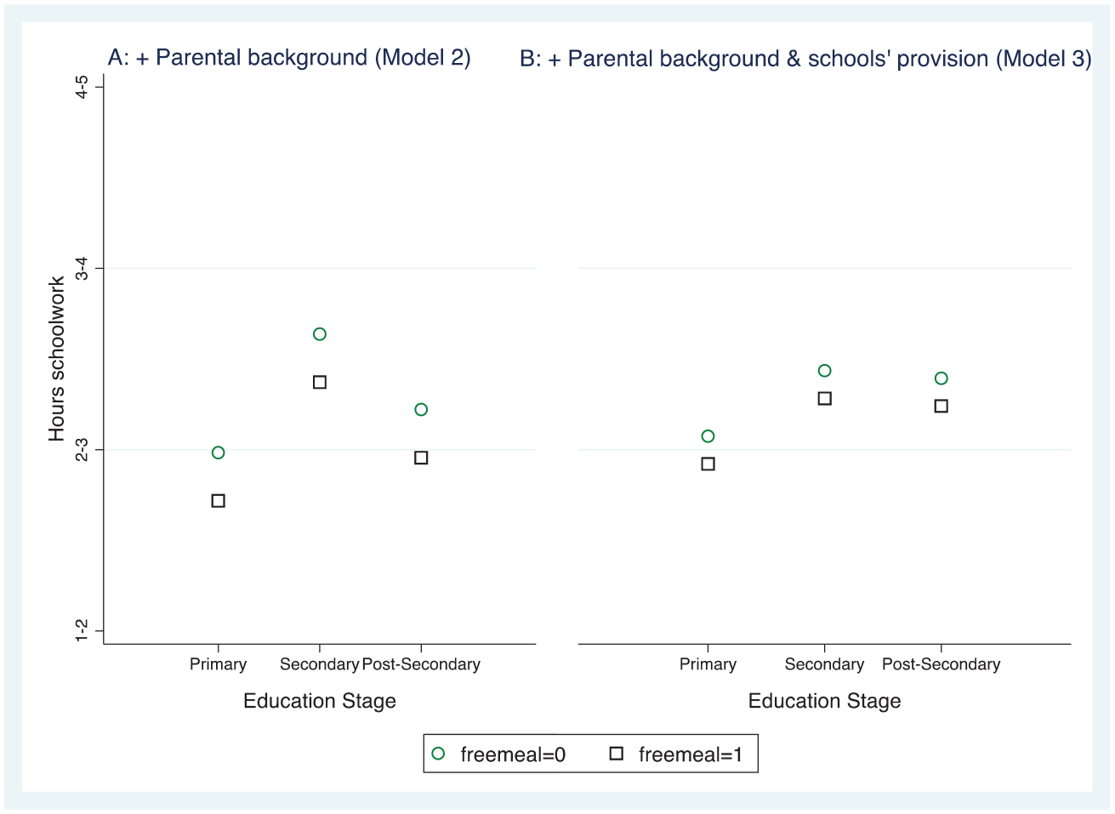Select Panel A Secondary freemeal=1 square marker

point(320,383)
